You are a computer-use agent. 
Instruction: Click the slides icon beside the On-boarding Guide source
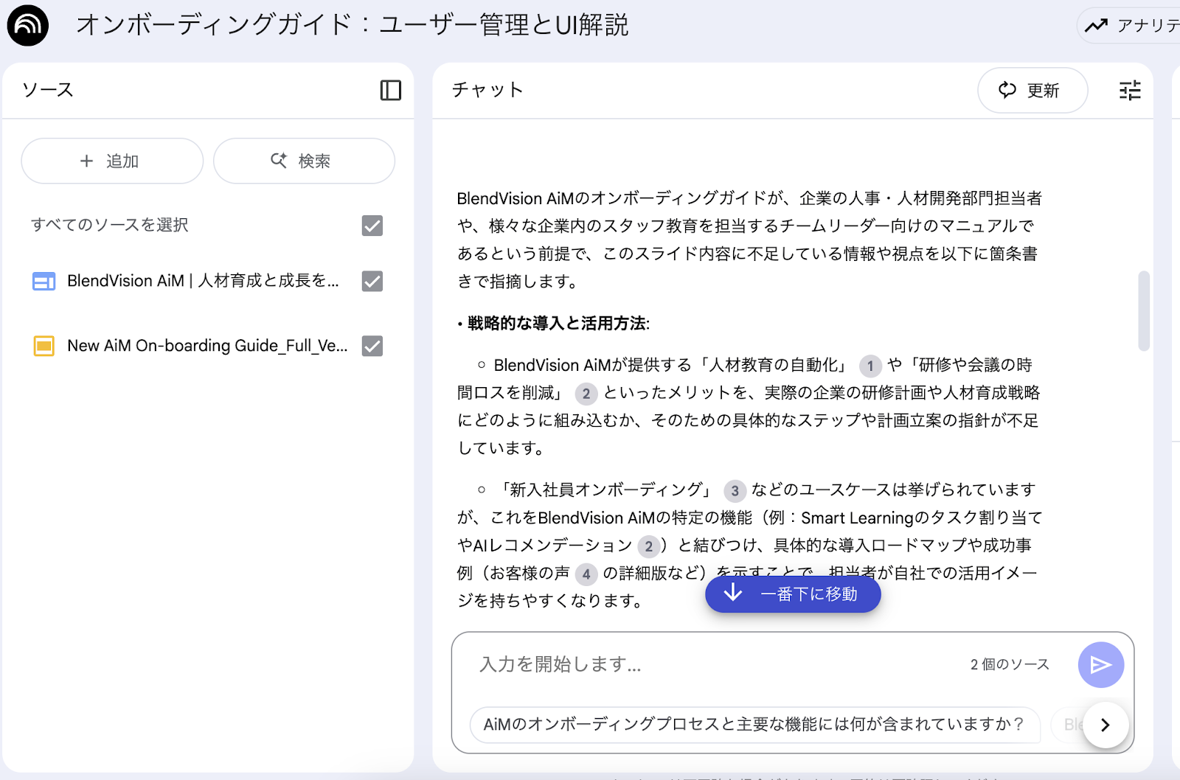pos(44,345)
